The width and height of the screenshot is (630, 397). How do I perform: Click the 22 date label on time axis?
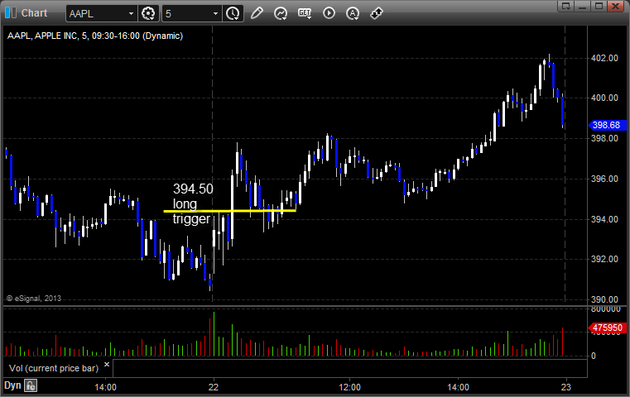(214, 387)
